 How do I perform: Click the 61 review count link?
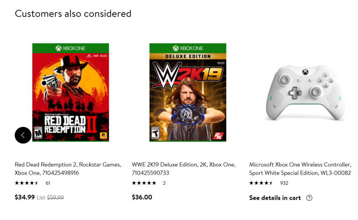point(48,183)
